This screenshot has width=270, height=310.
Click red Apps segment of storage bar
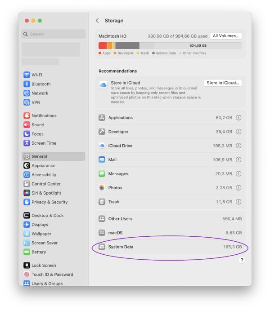(x=103, y=45)
